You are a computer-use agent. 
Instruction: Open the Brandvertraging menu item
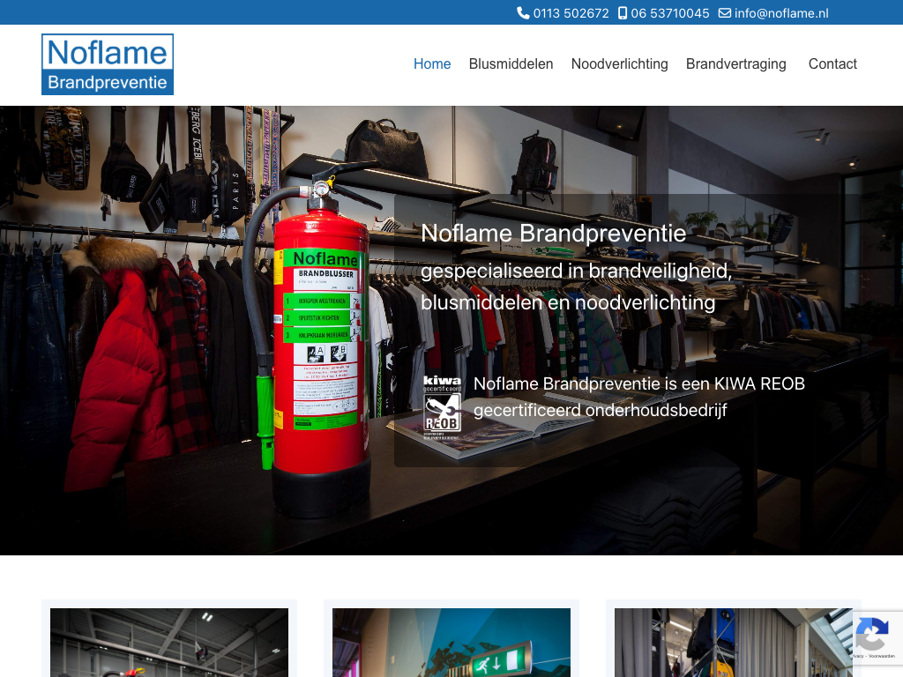coord(735,64)
